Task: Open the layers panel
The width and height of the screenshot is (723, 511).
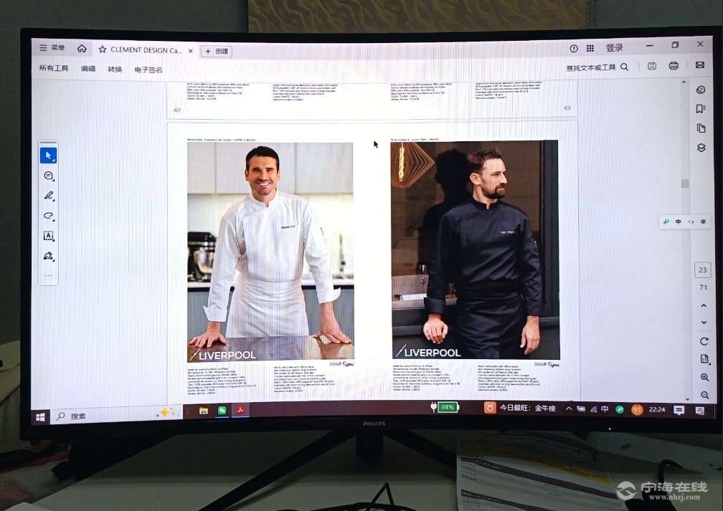Action: 701,148
